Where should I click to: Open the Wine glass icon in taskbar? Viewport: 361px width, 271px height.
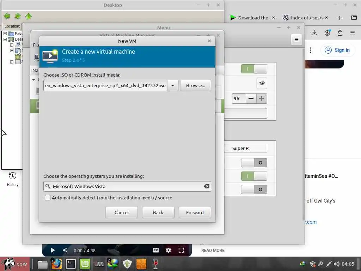point(155,264)
